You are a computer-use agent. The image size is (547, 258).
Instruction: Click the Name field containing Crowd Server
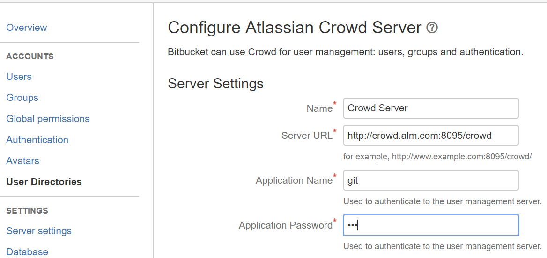tap(430, 108)
